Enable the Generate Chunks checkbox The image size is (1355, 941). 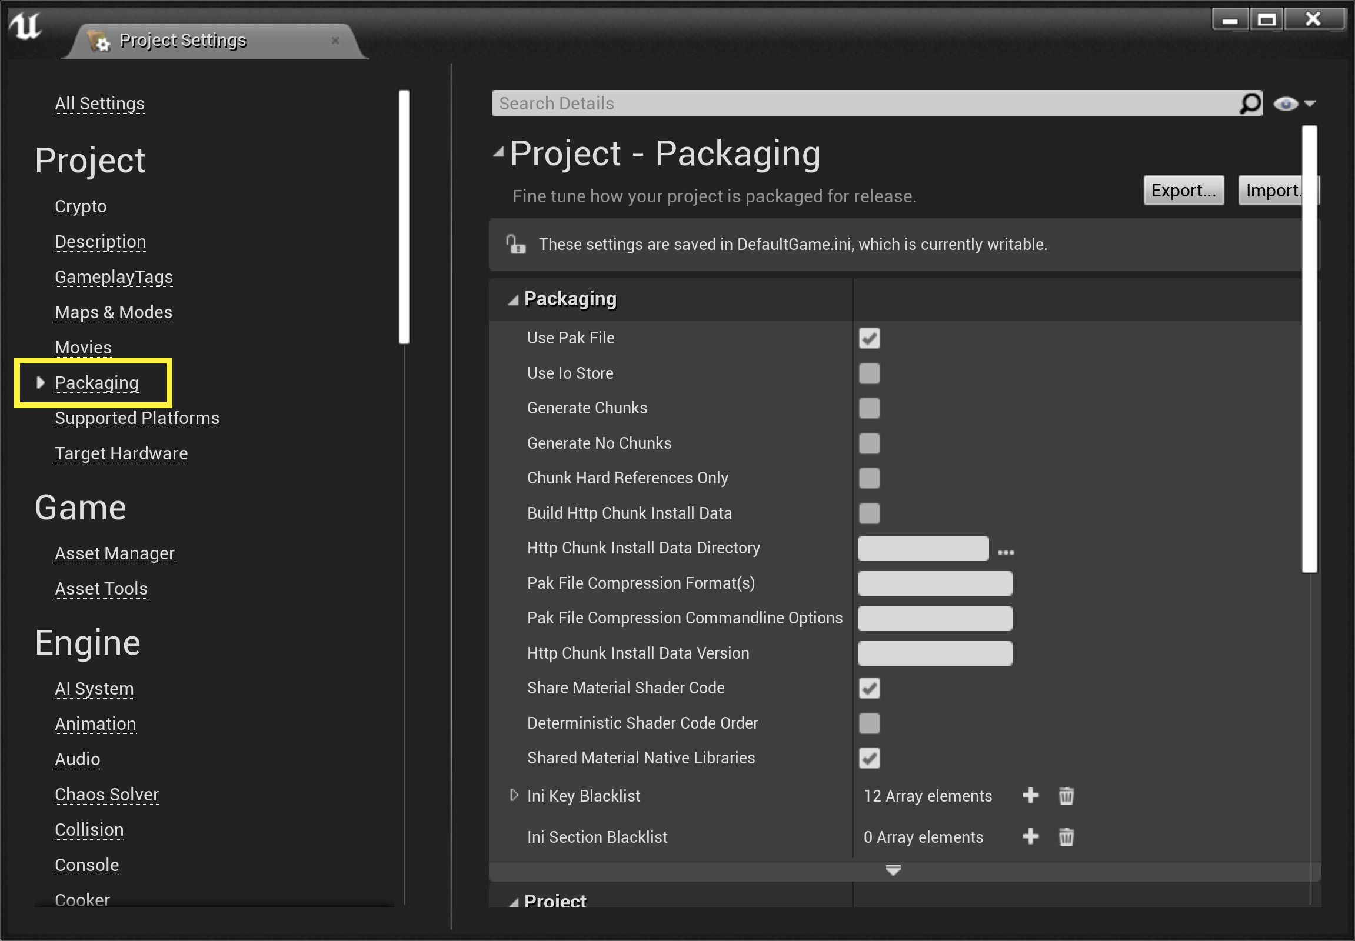[869, 408]
